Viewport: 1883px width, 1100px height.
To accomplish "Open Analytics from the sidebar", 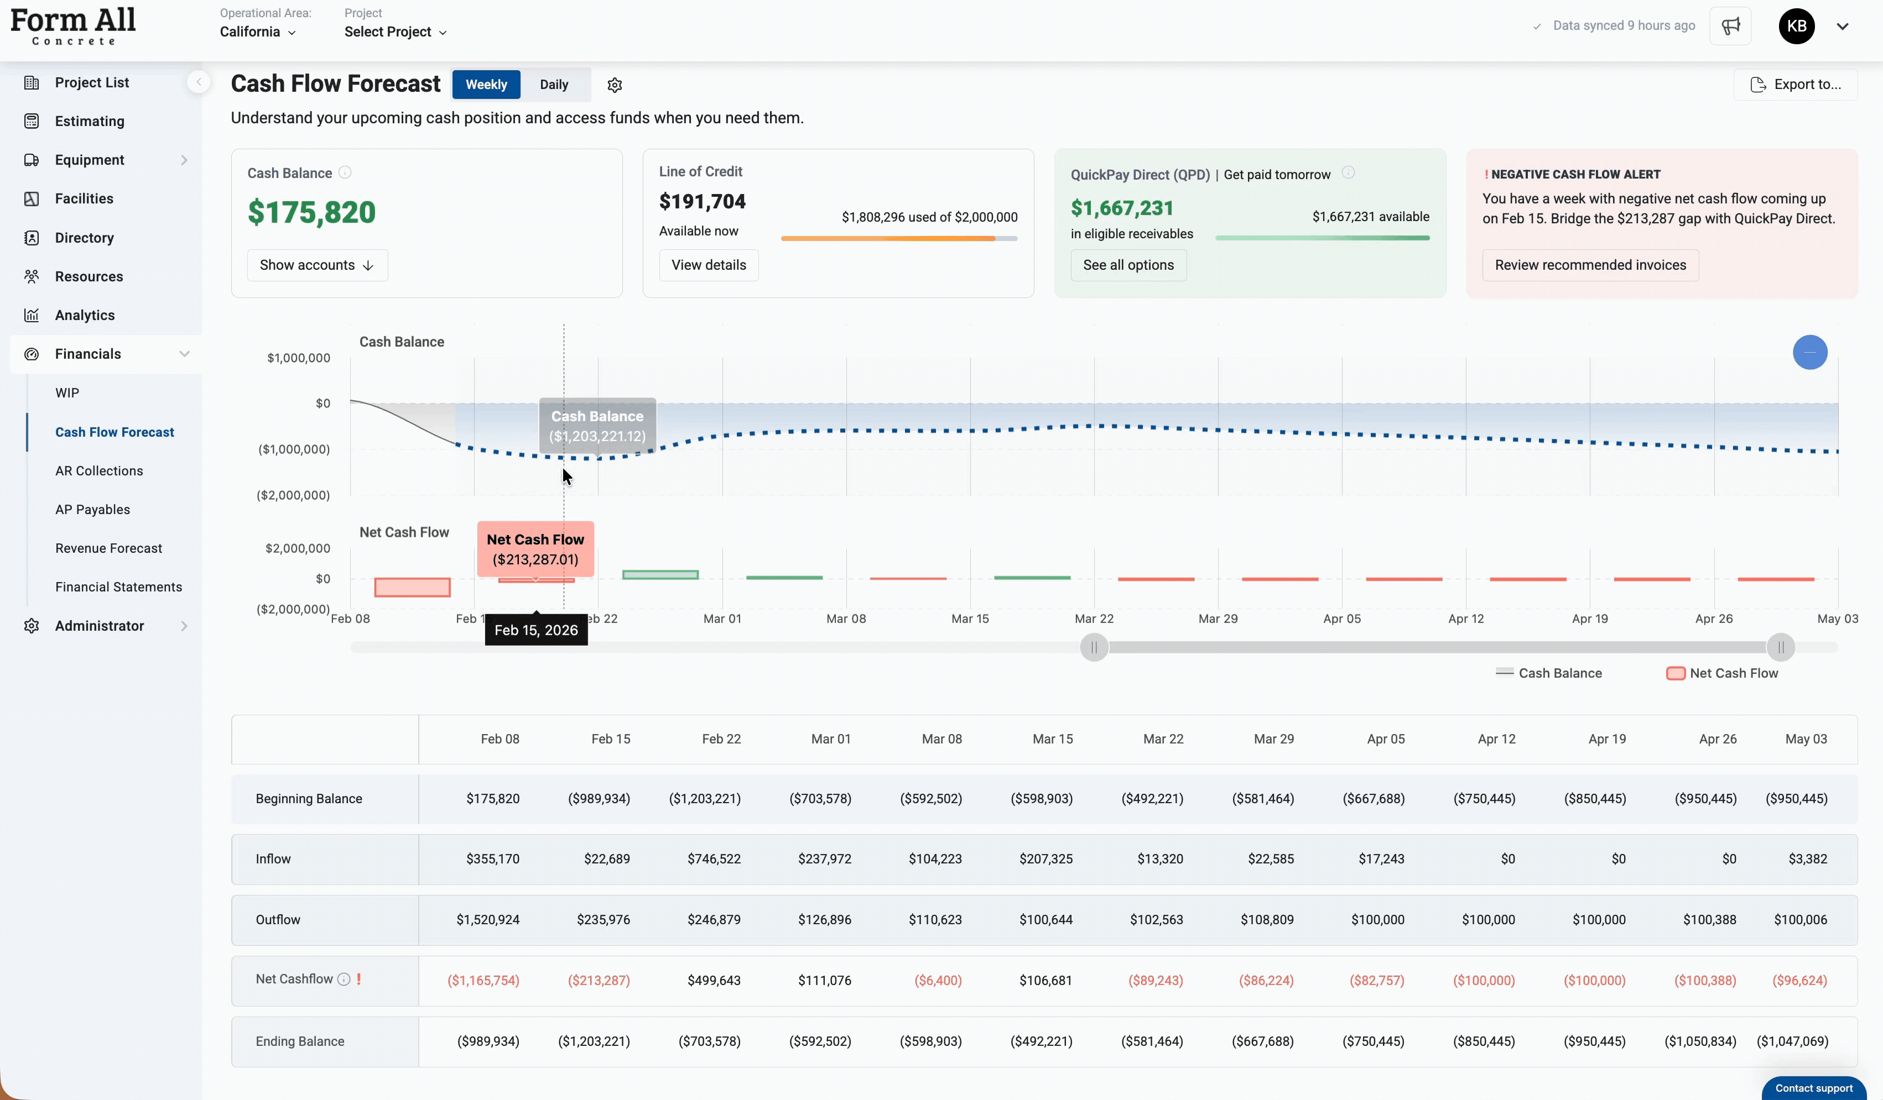I will coord(85,315).
